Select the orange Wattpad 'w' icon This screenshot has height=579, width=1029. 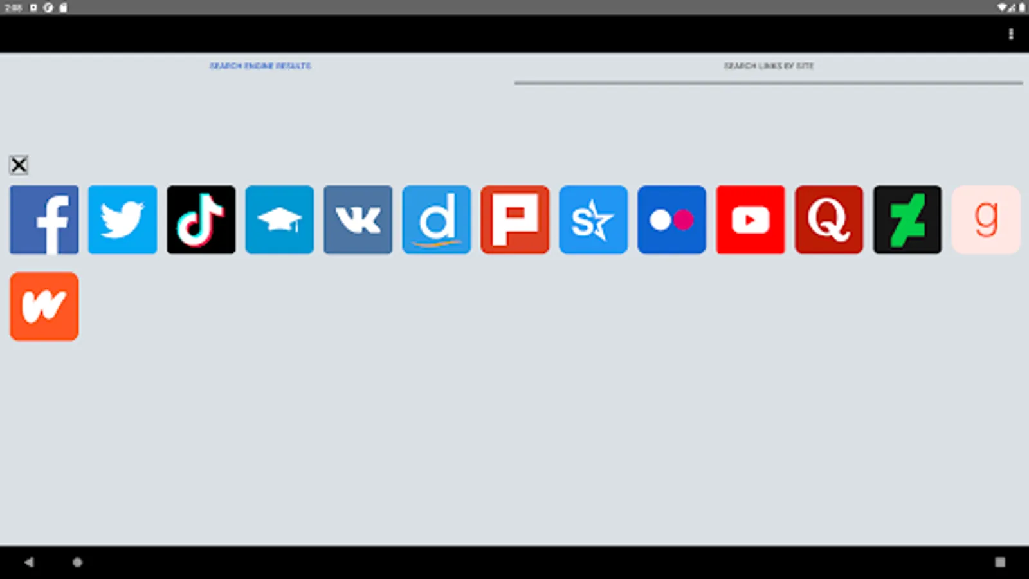[x=44, y=307]
